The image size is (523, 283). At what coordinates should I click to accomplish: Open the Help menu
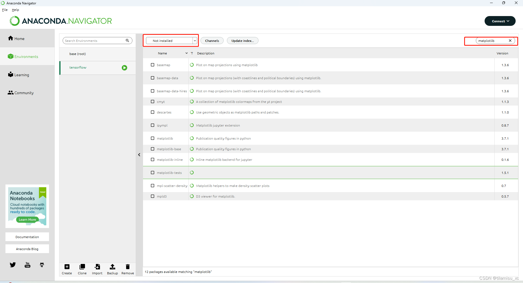click(16, 10)
